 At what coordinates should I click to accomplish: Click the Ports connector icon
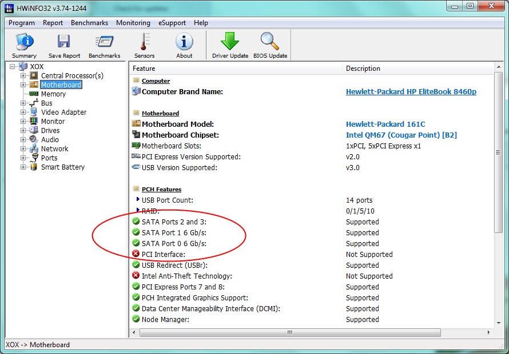click(33, 158)
